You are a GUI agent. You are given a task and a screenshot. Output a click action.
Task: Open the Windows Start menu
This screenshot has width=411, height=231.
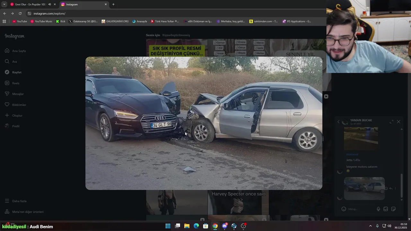(168, 226)
